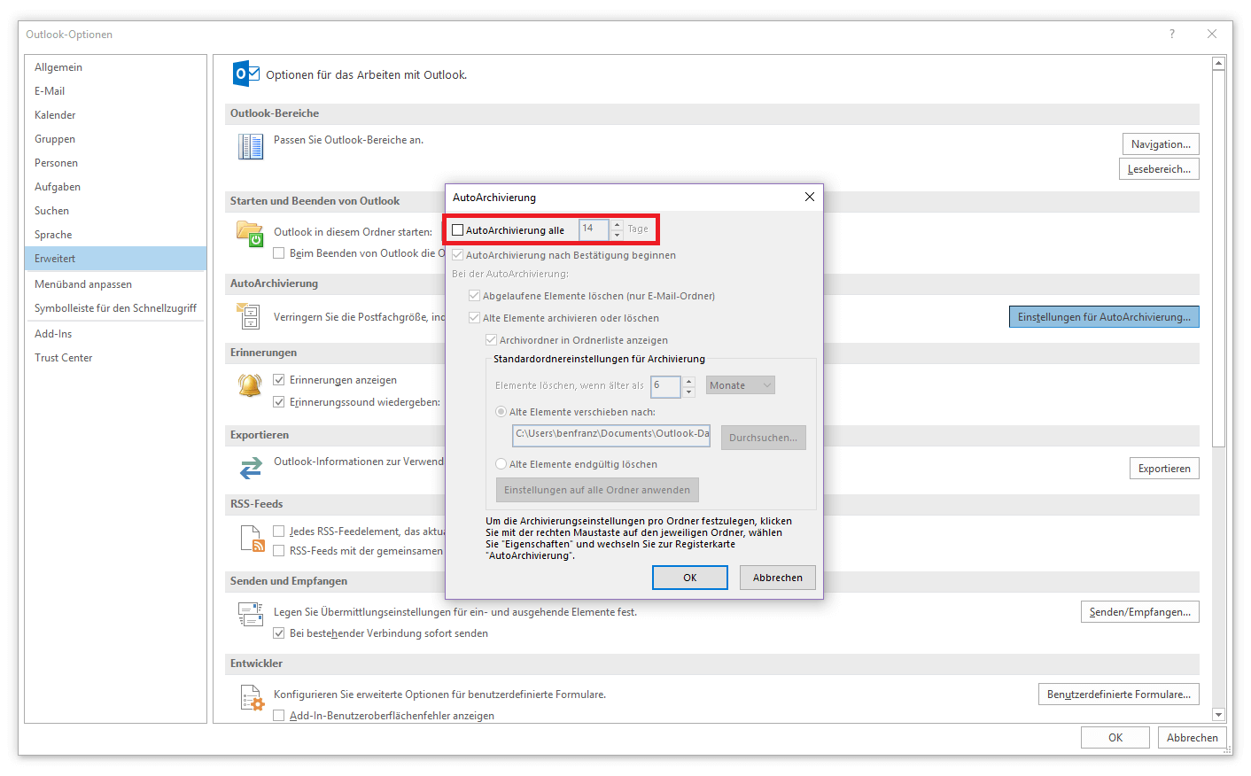Toggle 'AutoArchivierung nach Bestätigung beginnen'
The height and width of the screenshot is (776, 1251).
pos(458,255)
